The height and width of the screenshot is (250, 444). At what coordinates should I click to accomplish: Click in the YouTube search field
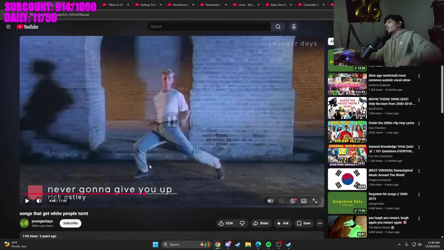(209, 26)
